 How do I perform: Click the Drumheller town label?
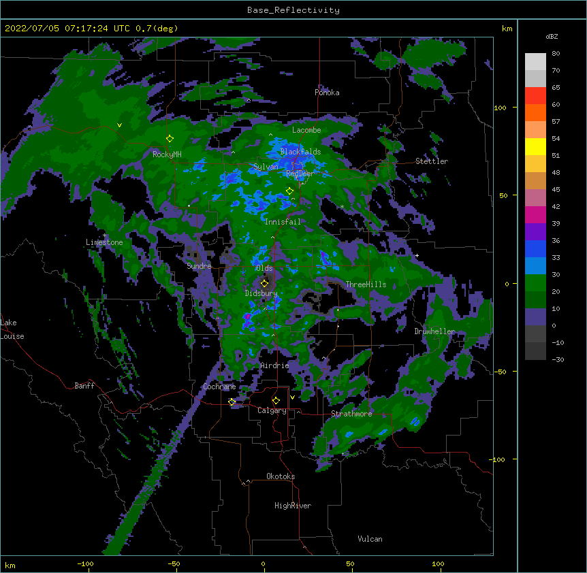click(434, 331)
